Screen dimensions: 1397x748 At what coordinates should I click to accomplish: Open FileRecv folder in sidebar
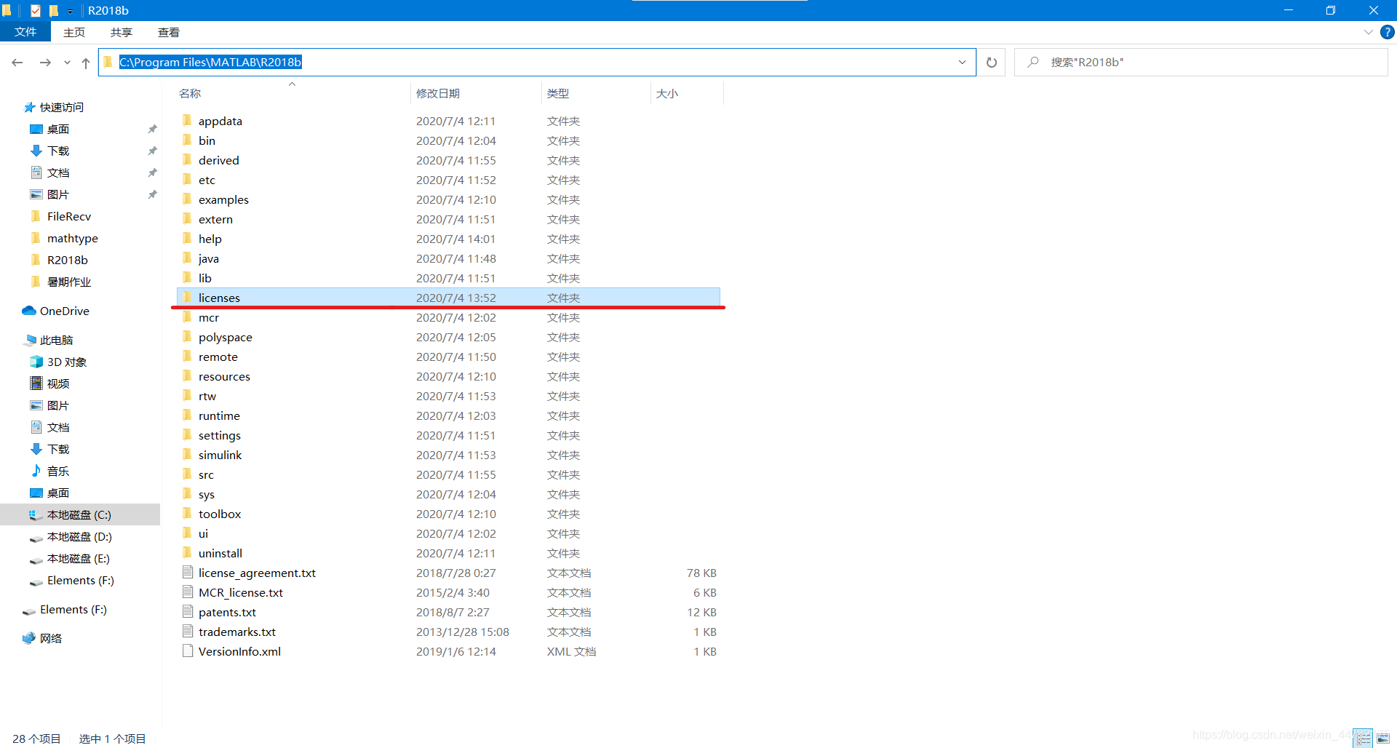[x=68, y=217]
